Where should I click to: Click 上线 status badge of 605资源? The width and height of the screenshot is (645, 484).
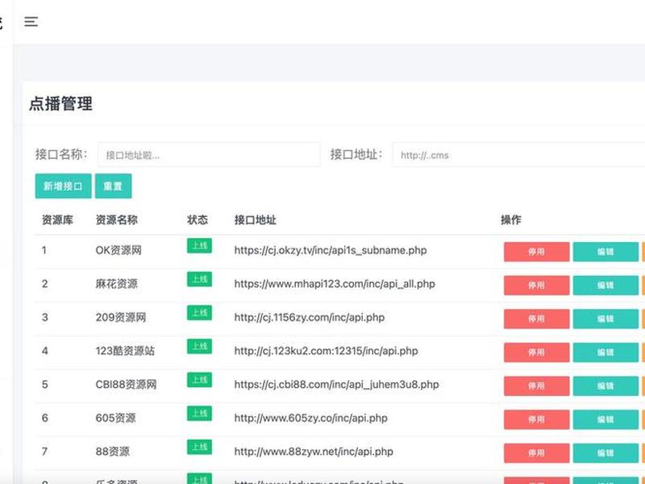(199, 413)
